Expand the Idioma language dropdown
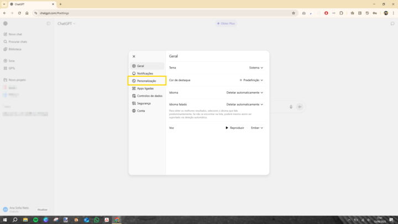Image resolution: width=398 pixels, height=224 pixels. 244,92
